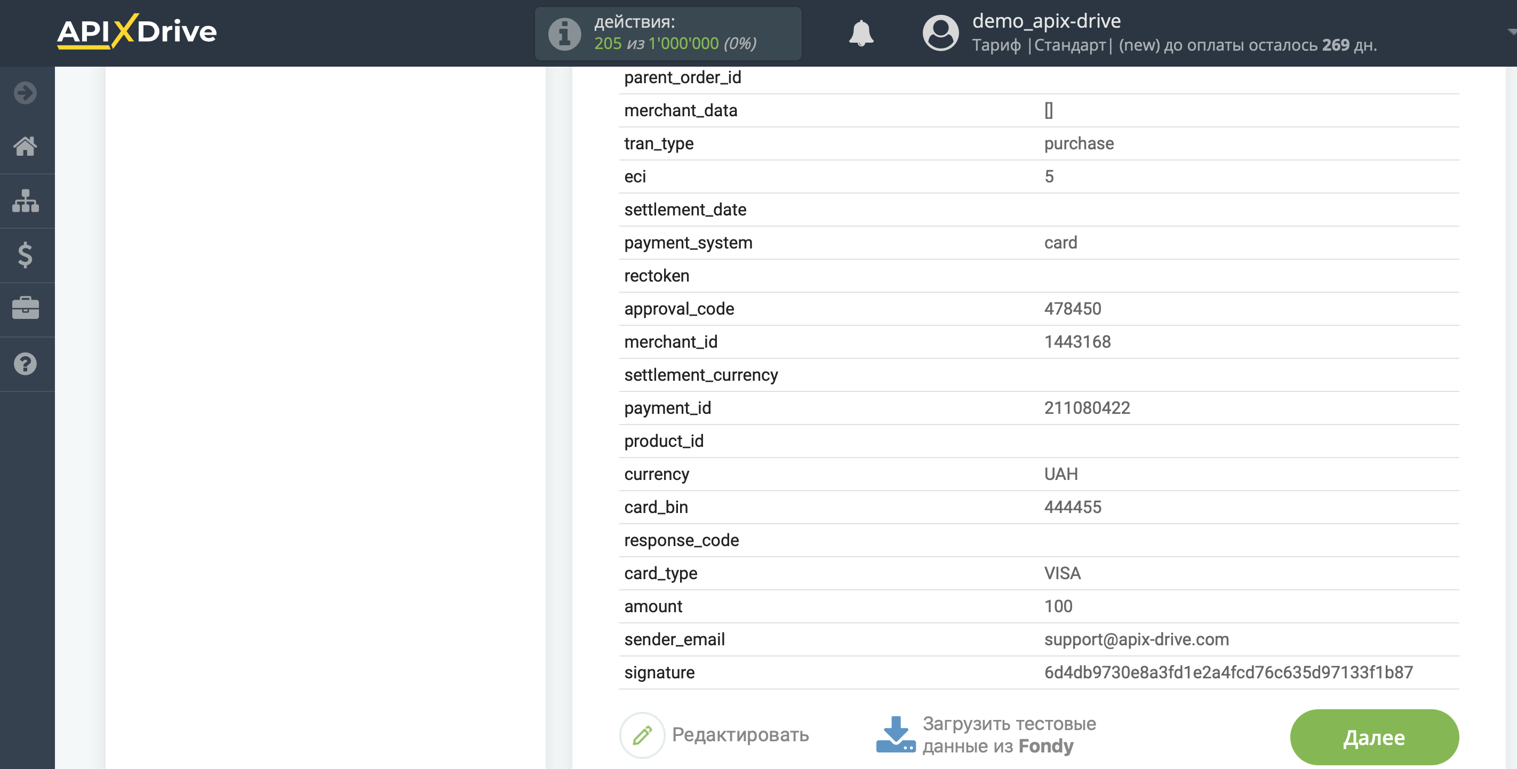This screenshot has height=769, width=1517.
Task: Select payment_id value 211080422
Action: pyautogui.click(x=1087, y=408)
